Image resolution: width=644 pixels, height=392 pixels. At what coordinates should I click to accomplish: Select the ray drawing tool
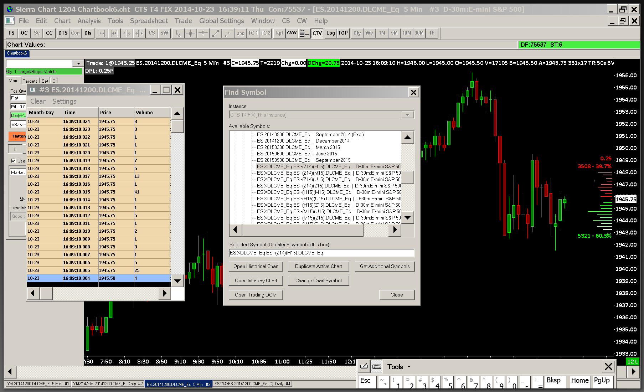228,33
